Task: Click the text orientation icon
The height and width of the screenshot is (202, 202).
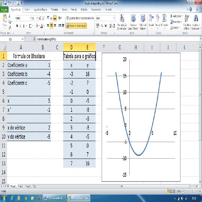Action: tap(60, 18)
